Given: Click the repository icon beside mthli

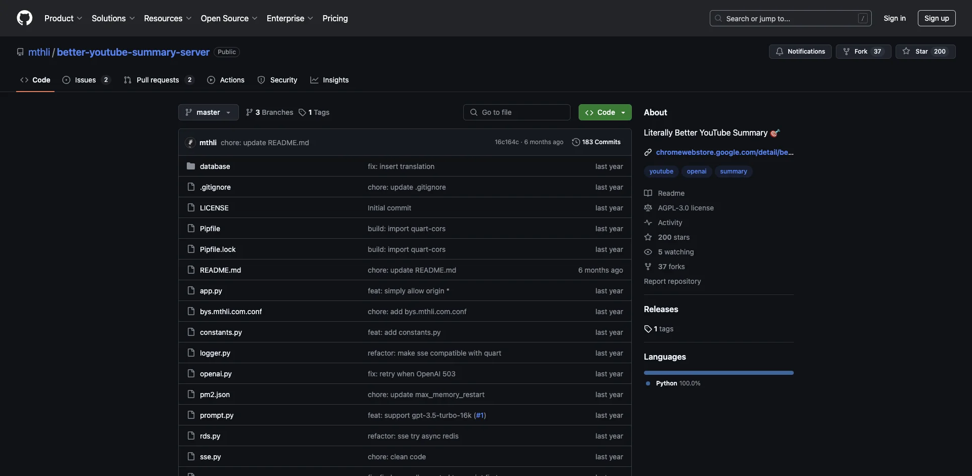Looking at the screenshot, I should tap(20, 52).
